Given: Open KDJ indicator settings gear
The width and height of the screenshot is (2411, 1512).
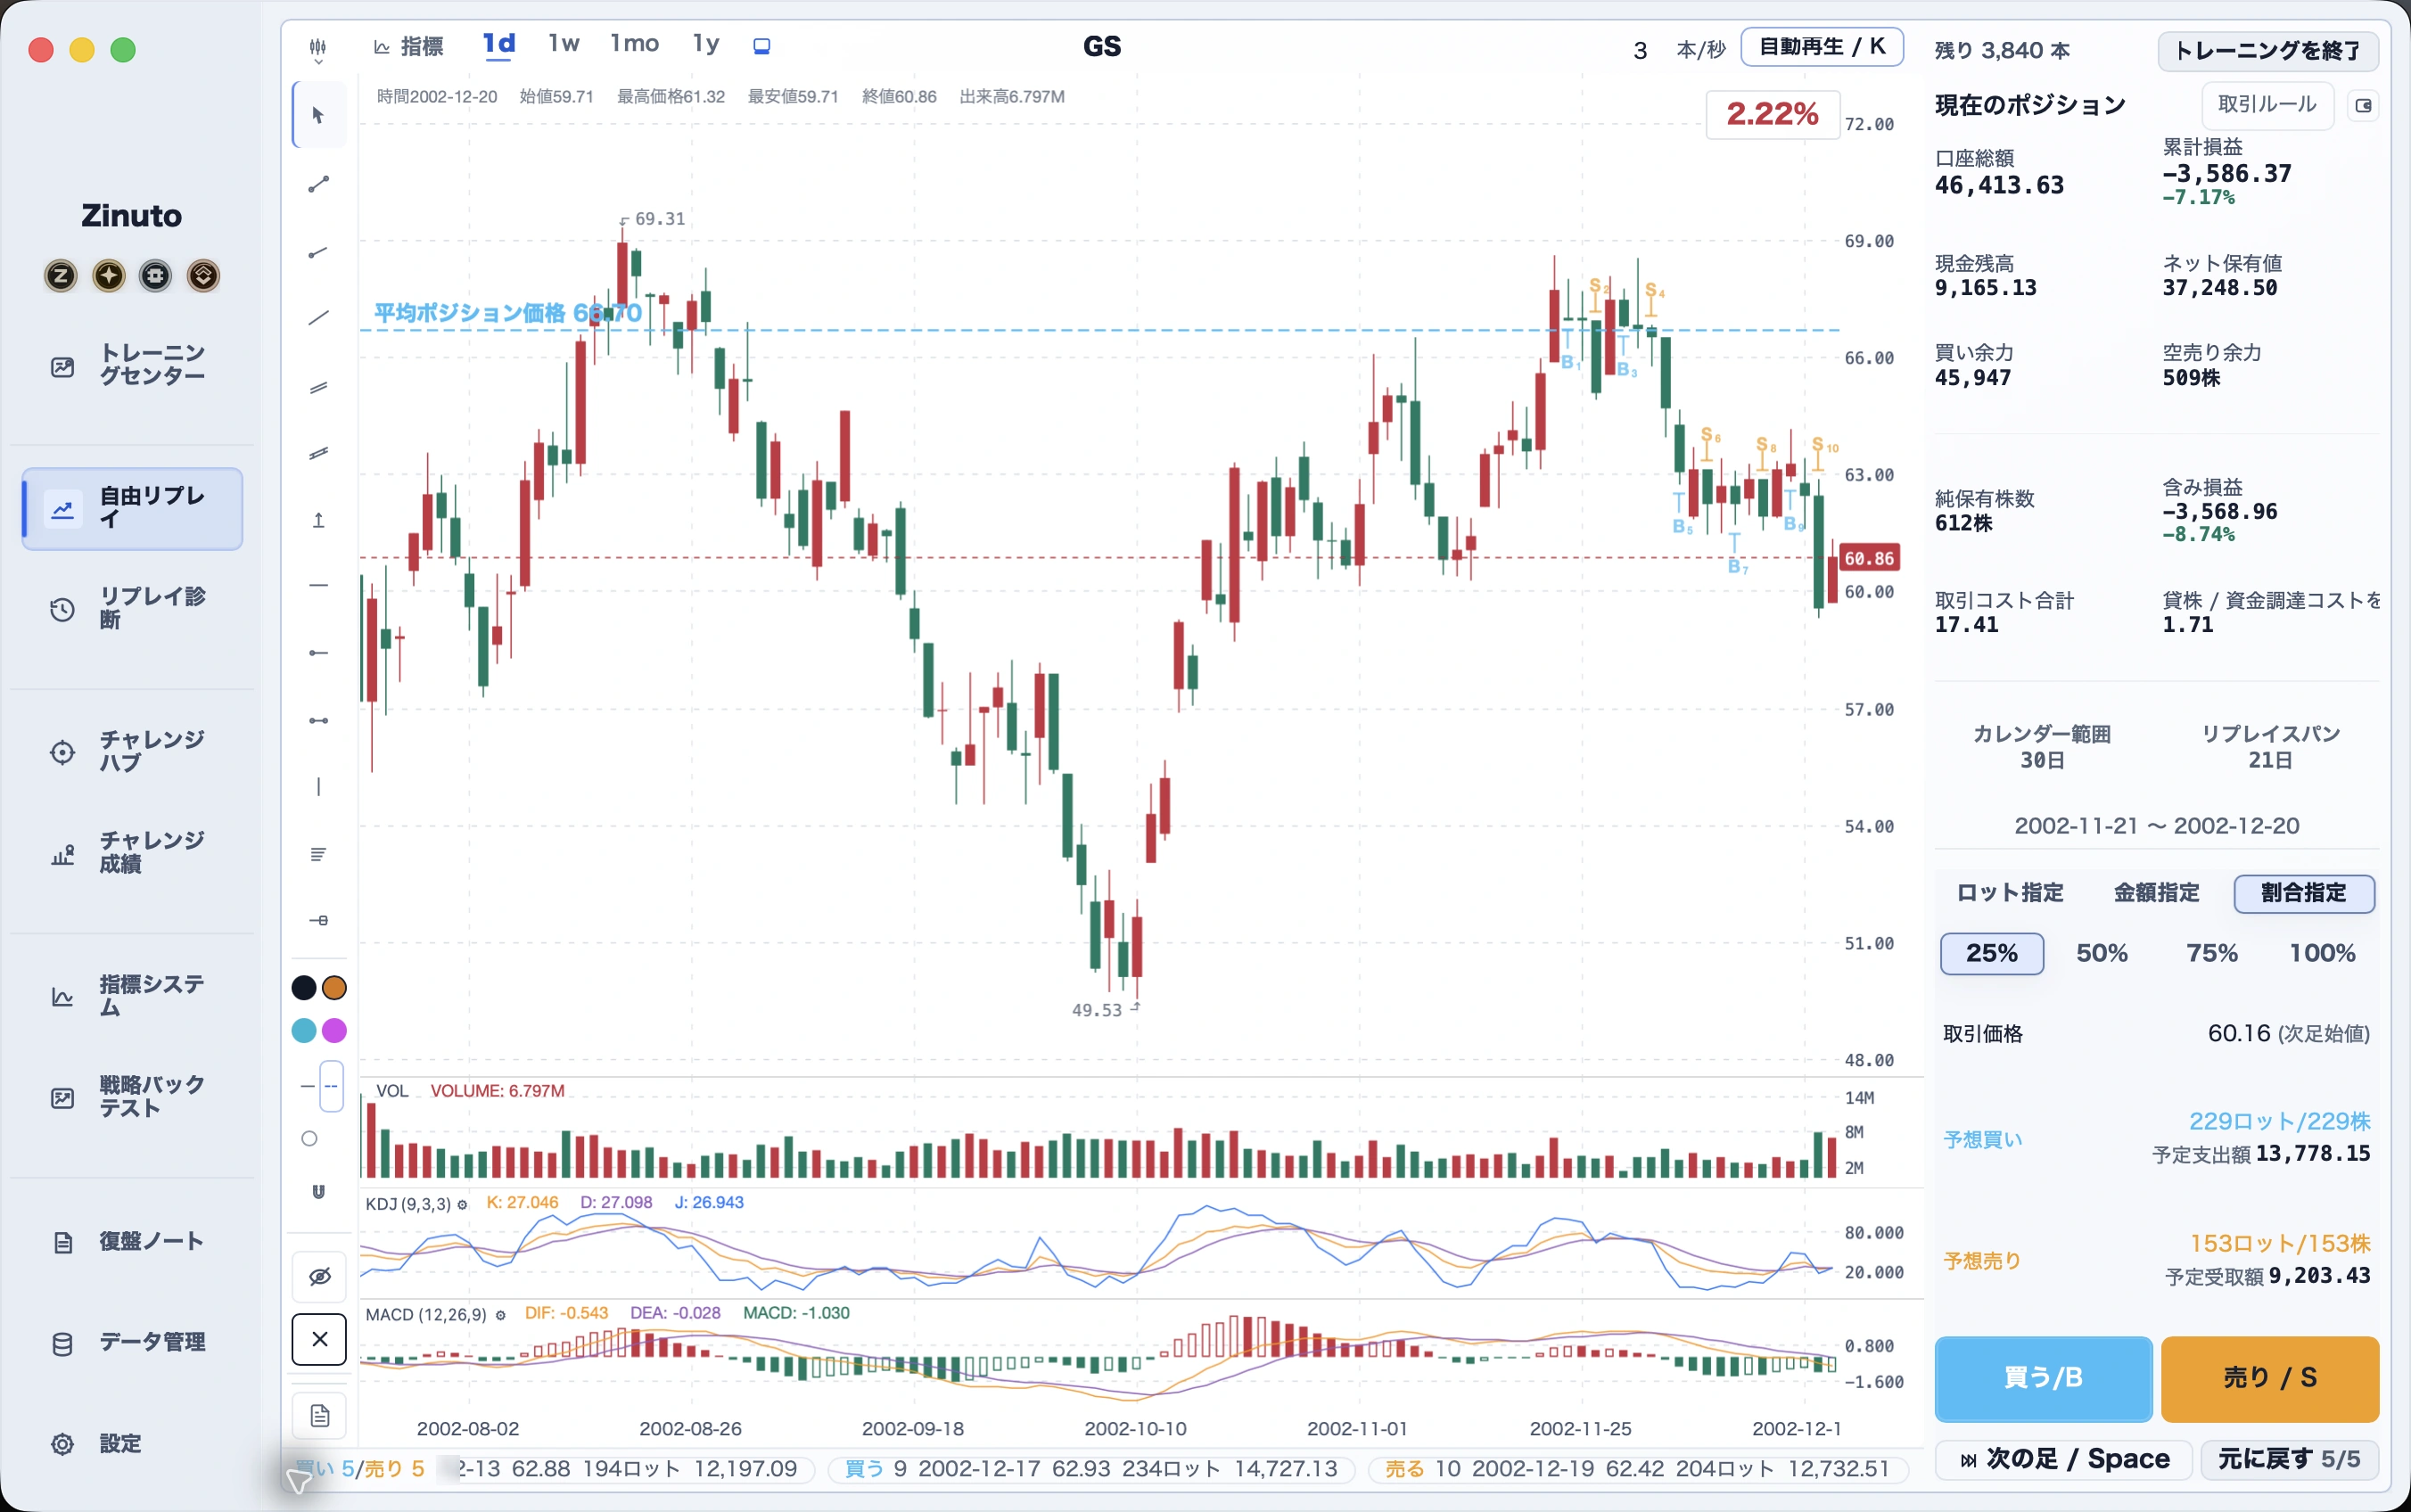Looking at the screenshot, I should [463, 1205].
